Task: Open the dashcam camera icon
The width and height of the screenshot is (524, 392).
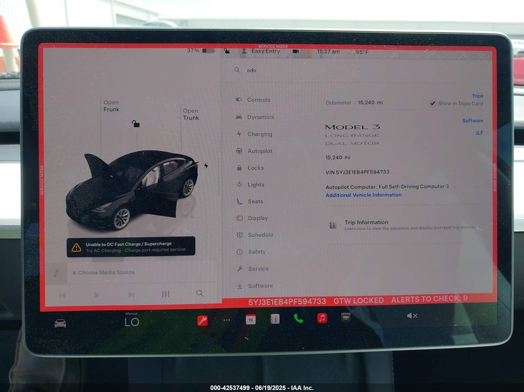Action: [x=296, y=51]
